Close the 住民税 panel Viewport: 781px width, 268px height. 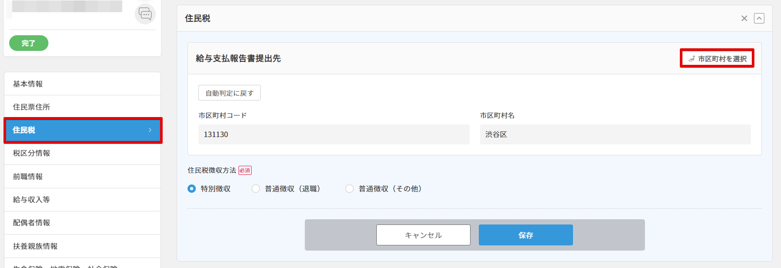[744, 18]
